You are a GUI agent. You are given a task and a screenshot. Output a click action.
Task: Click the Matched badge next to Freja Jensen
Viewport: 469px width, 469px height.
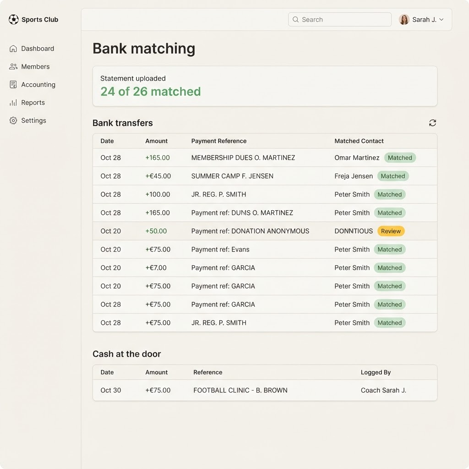[x=393, y=176]
